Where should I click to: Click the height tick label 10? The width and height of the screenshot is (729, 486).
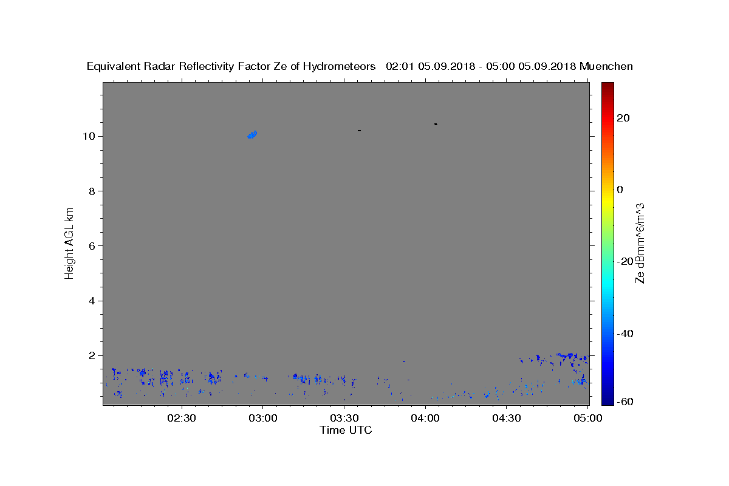tap(89, 136)
